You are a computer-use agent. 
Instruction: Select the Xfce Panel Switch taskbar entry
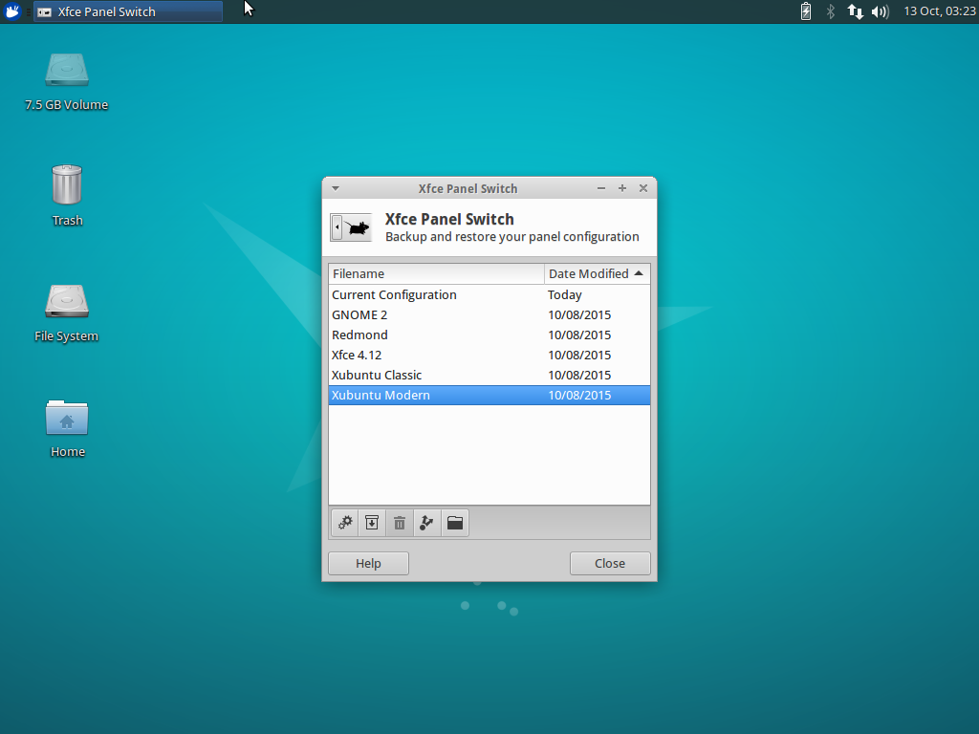point(127,11)
